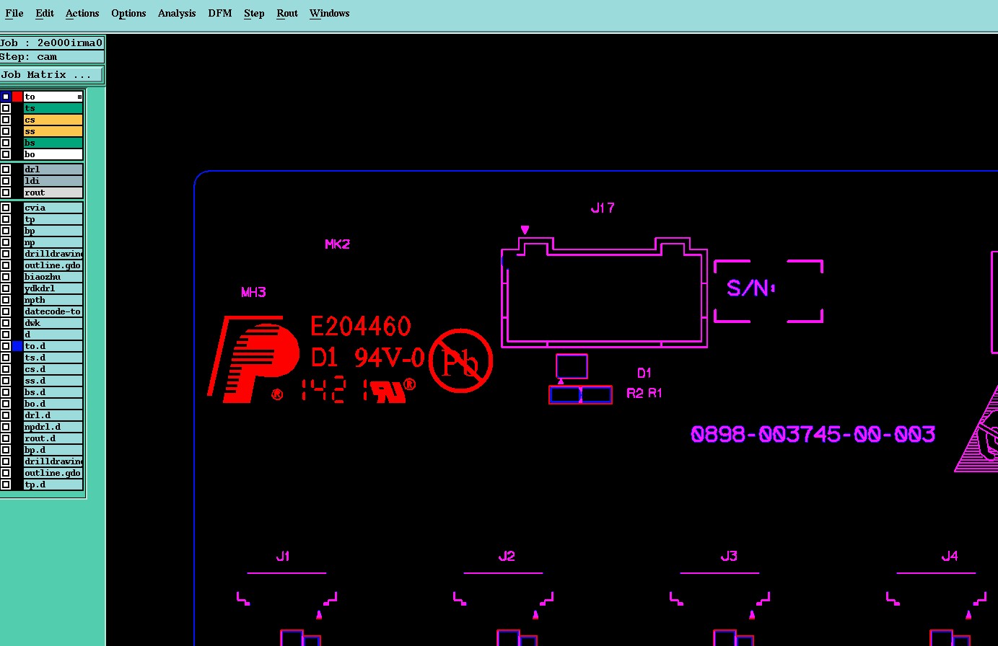Screen dimensions: 998x646
Task: Select the 'to.d' layer name
Action: click(53, 346)
